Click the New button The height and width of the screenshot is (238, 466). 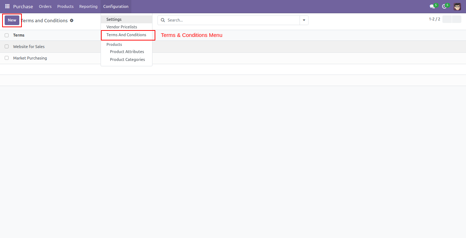[12, 20]
